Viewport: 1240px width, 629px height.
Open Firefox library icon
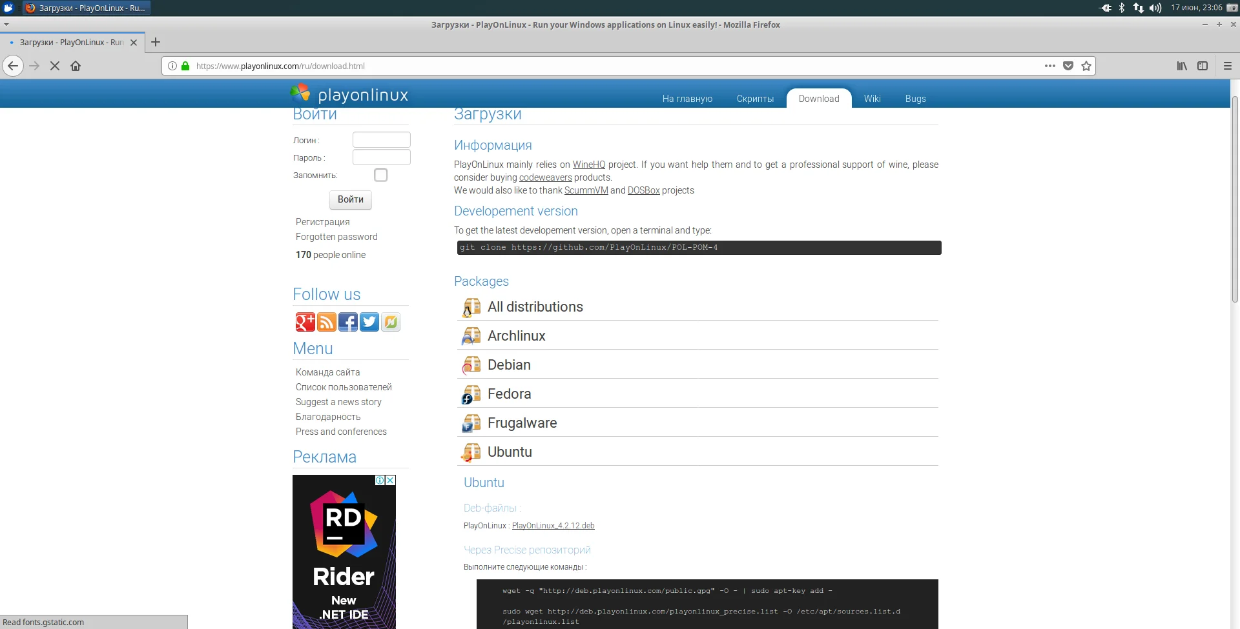click(1182, 66)
